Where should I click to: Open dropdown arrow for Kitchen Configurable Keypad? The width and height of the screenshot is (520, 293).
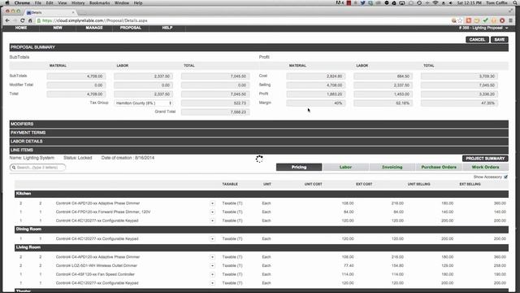[212, 221]
